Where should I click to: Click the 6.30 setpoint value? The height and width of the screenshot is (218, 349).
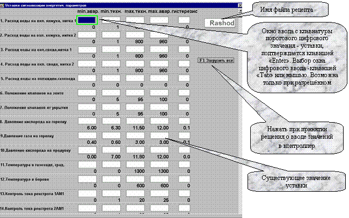(115, 128)
